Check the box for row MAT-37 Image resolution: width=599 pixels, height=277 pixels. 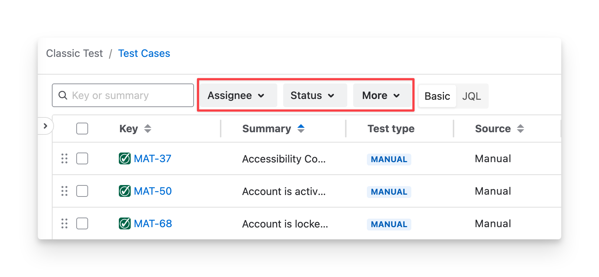click(x=82, y=158)
